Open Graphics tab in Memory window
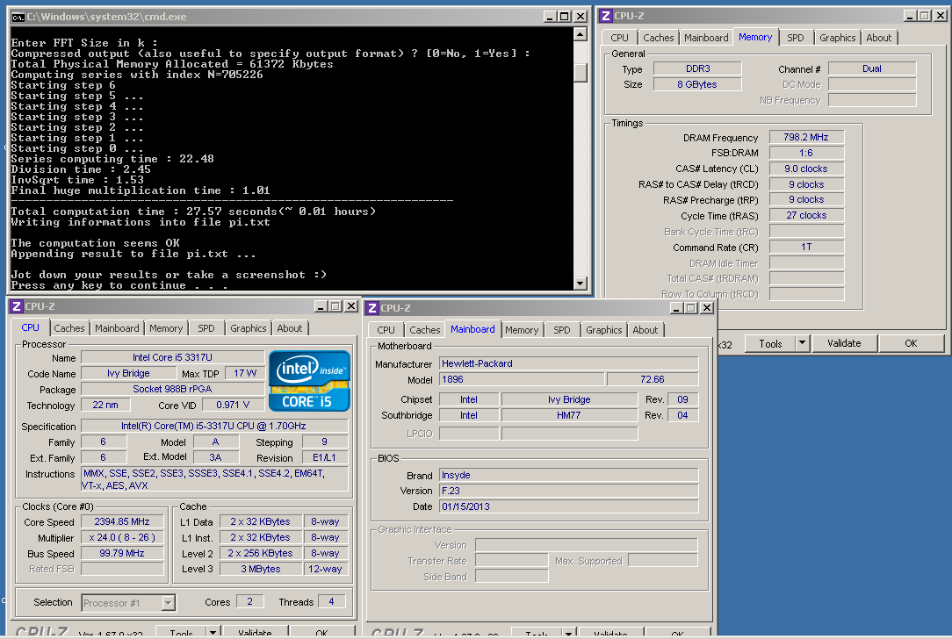The height and width of the screenshot is (639, 952). [837, 38]
